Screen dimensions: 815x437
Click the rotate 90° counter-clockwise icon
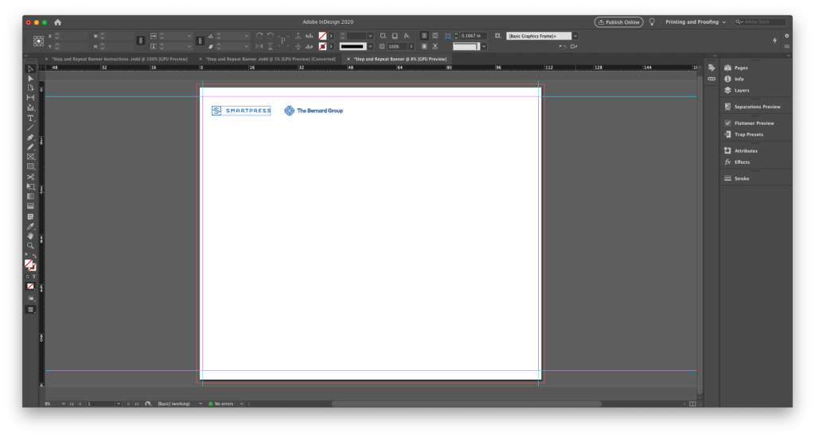pos(271,36)
